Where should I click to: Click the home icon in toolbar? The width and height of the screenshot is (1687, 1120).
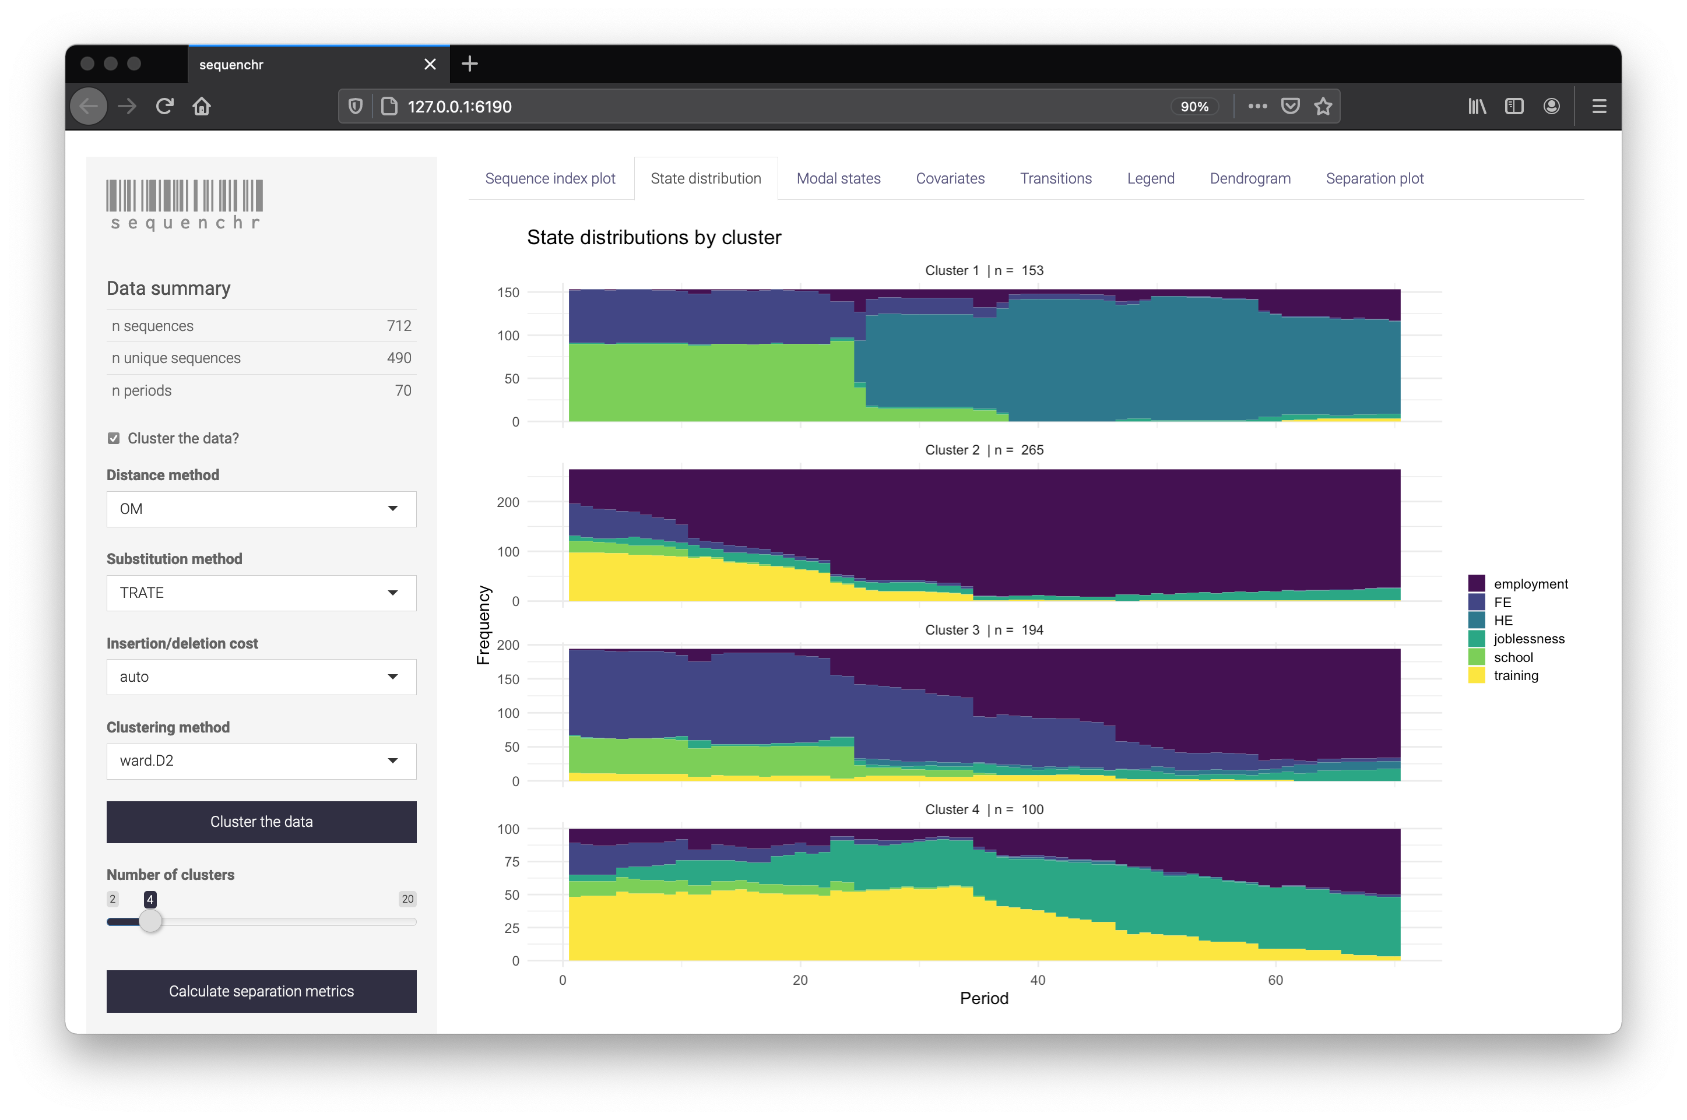[202, 107]
